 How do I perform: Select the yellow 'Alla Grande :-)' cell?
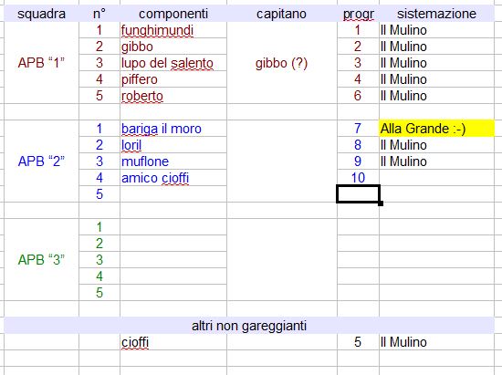(x=436, y=129)
